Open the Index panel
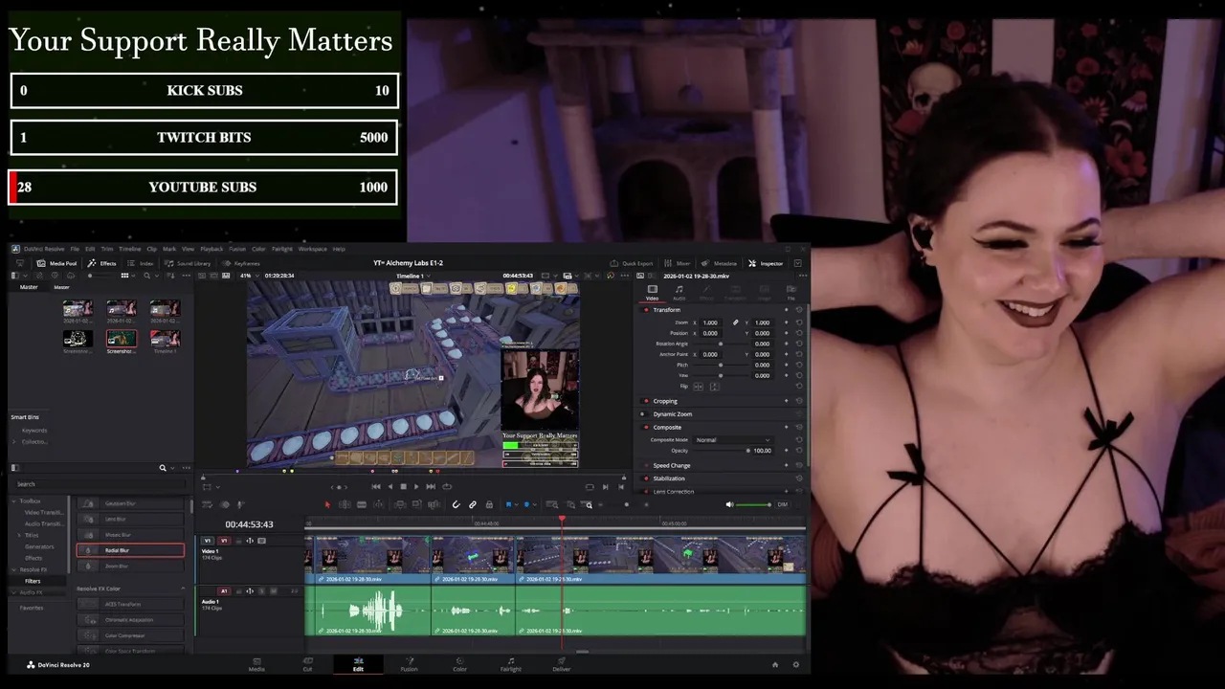Image resolution: width=1225 pixels, height=689 pixels. (142, 263)
